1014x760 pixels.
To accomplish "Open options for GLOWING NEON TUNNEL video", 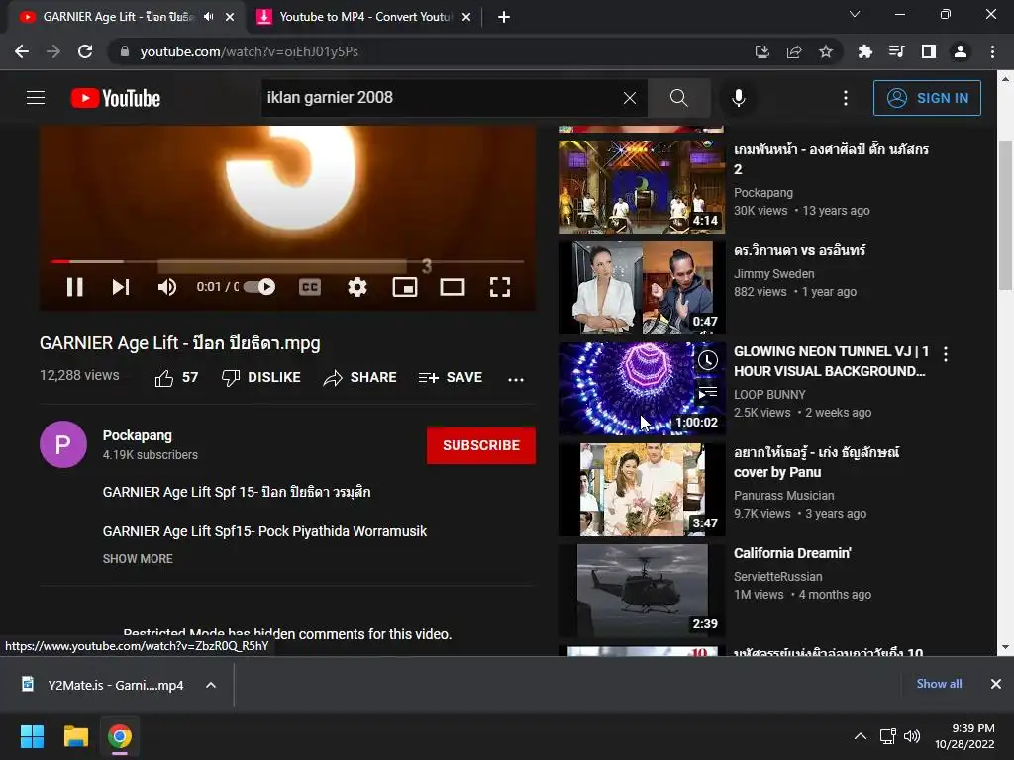I will (946, 354).
